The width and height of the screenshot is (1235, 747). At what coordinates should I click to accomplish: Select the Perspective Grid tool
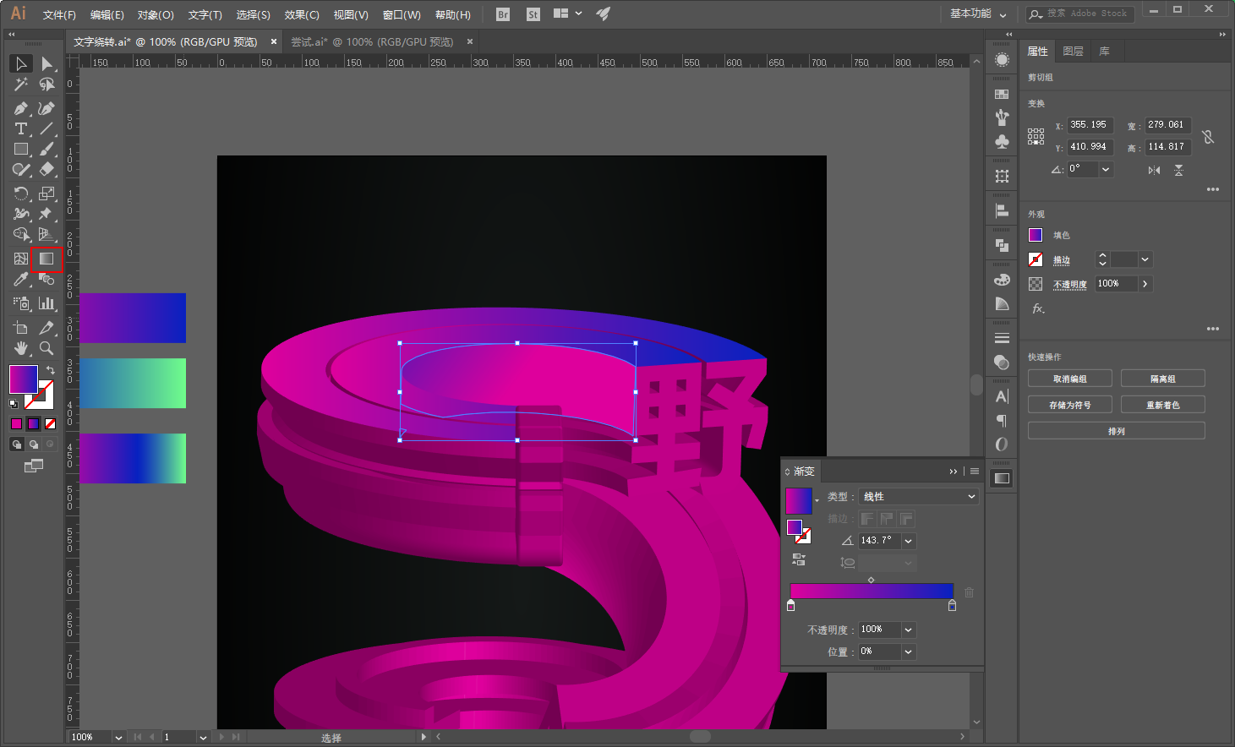point(46,235)
